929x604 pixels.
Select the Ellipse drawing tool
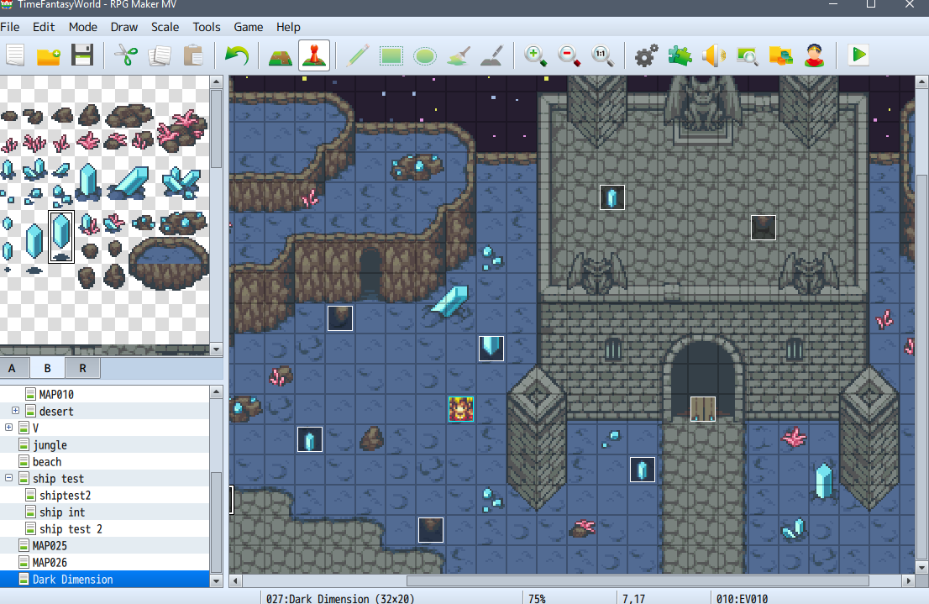(x=425, y=55)
